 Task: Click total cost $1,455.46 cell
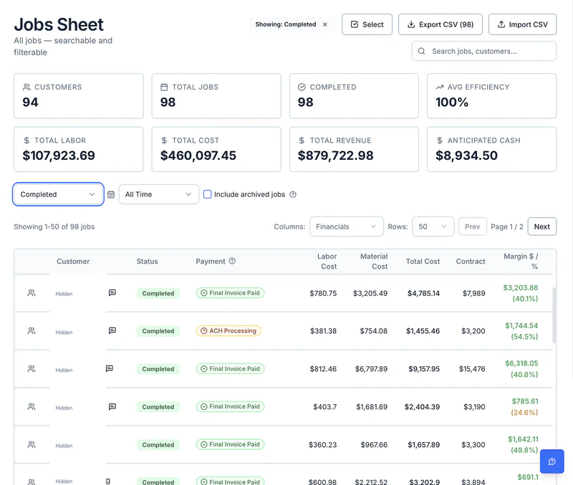(423, 331)
